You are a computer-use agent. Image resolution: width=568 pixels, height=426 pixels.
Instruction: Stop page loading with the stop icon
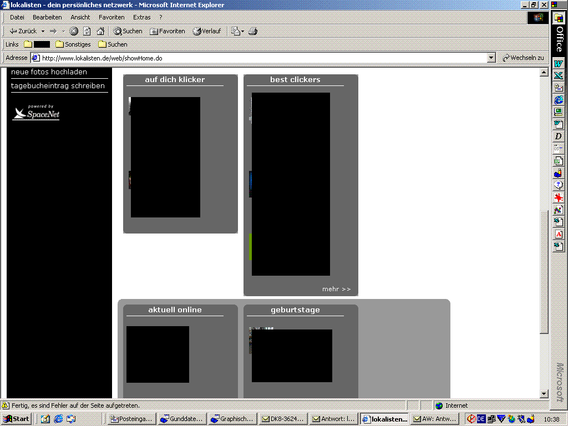pyautogui.click(x=74, y=31)
